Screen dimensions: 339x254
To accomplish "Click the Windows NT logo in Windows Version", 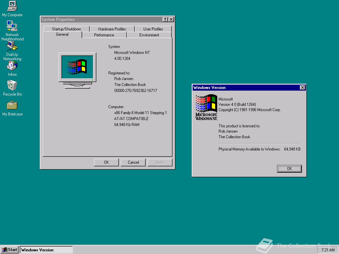I will (206, 107).
